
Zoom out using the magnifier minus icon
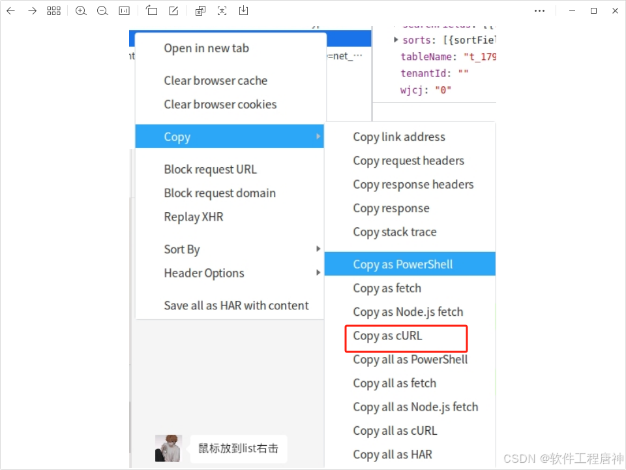(101, 10)
